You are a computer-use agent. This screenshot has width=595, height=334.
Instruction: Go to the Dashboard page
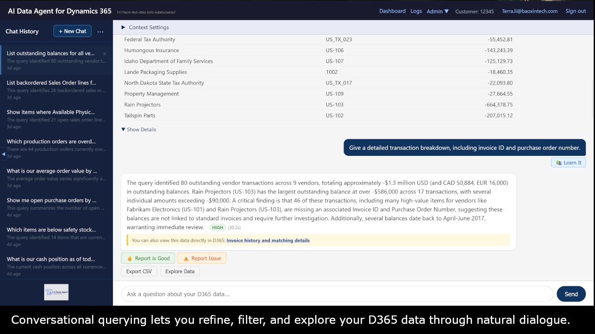(x=392, y=11)
